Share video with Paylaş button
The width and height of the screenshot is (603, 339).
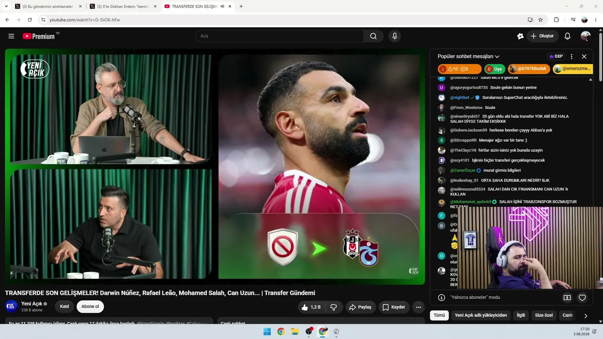click(x=360, y=307)
